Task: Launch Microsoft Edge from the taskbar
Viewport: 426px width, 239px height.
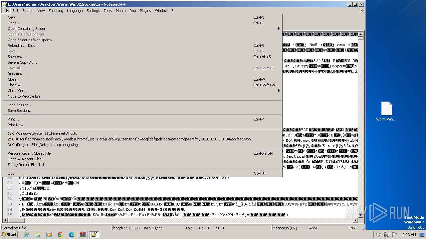Action: (72, 235)
